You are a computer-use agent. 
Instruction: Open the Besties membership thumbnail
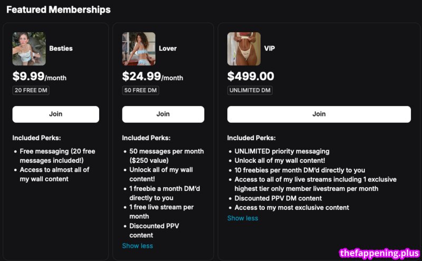pyautogui.click(x=29, y=49)
